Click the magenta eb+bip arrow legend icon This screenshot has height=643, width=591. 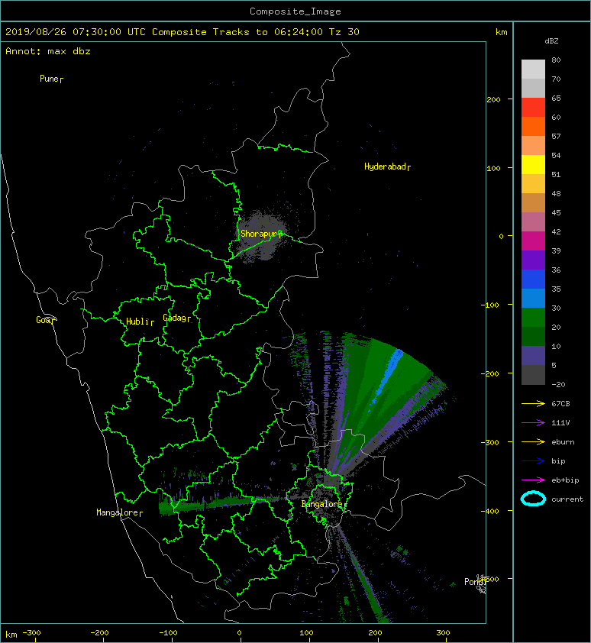pos(533,480)
